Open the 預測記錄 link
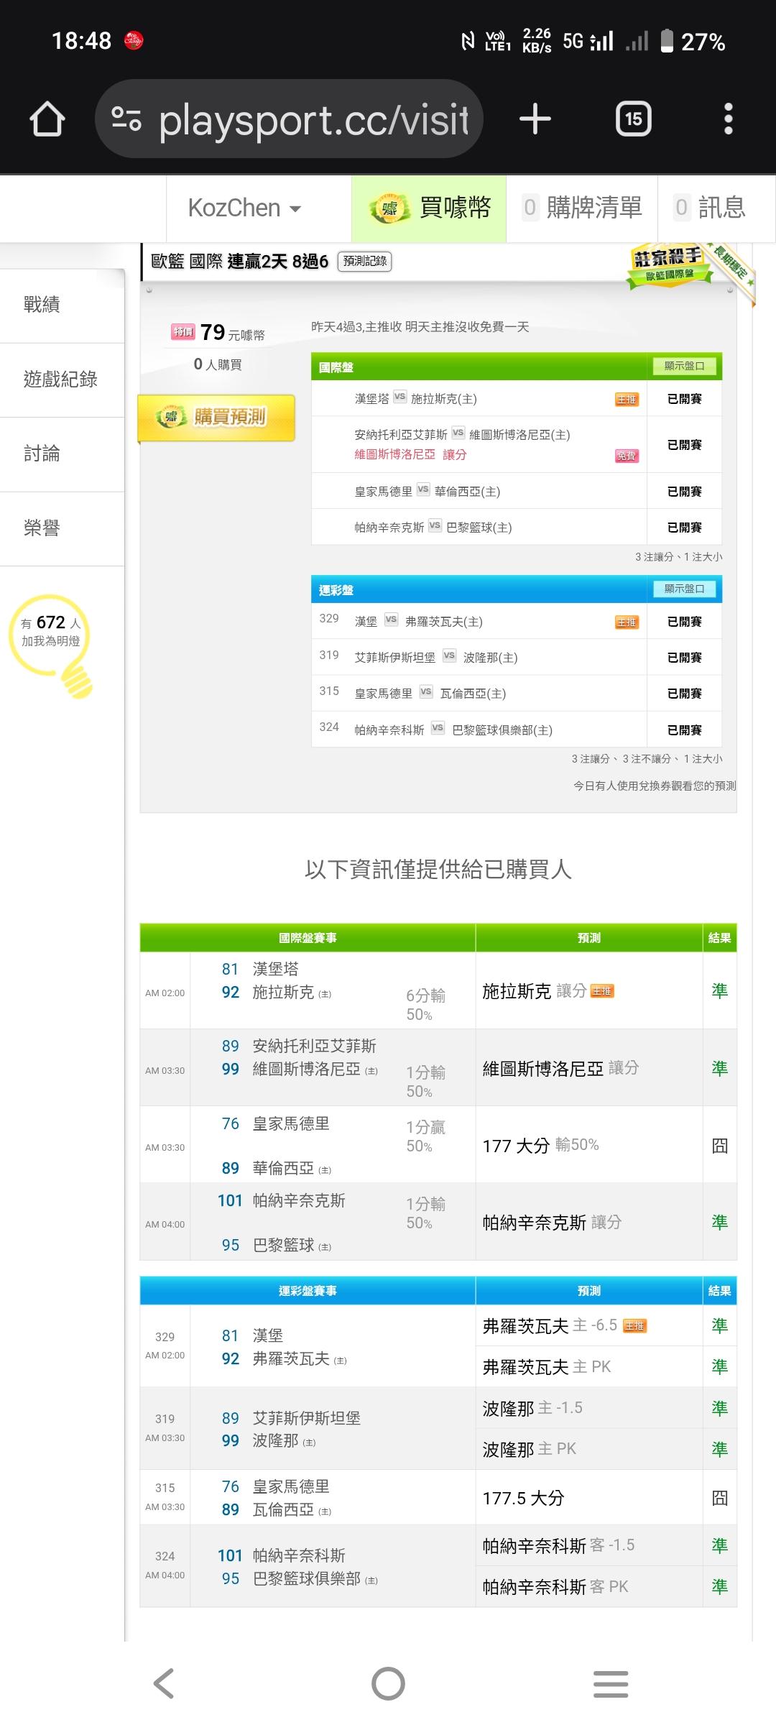Image resolution: width=776 pixels, height=1725 pixels. pyautogui.click(x=365, y=261)
